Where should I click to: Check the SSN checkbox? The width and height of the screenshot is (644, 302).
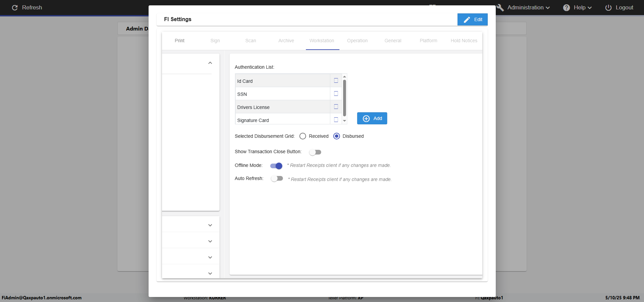click(336, 94)
